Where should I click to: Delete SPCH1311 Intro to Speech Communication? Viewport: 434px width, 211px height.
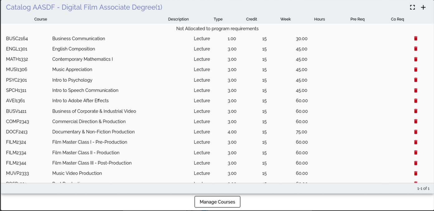pos(416,90)
